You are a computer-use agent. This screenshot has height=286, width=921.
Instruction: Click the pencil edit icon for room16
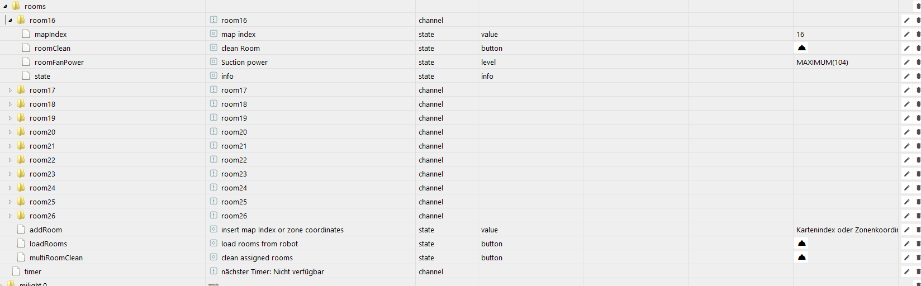click(906, 20)
